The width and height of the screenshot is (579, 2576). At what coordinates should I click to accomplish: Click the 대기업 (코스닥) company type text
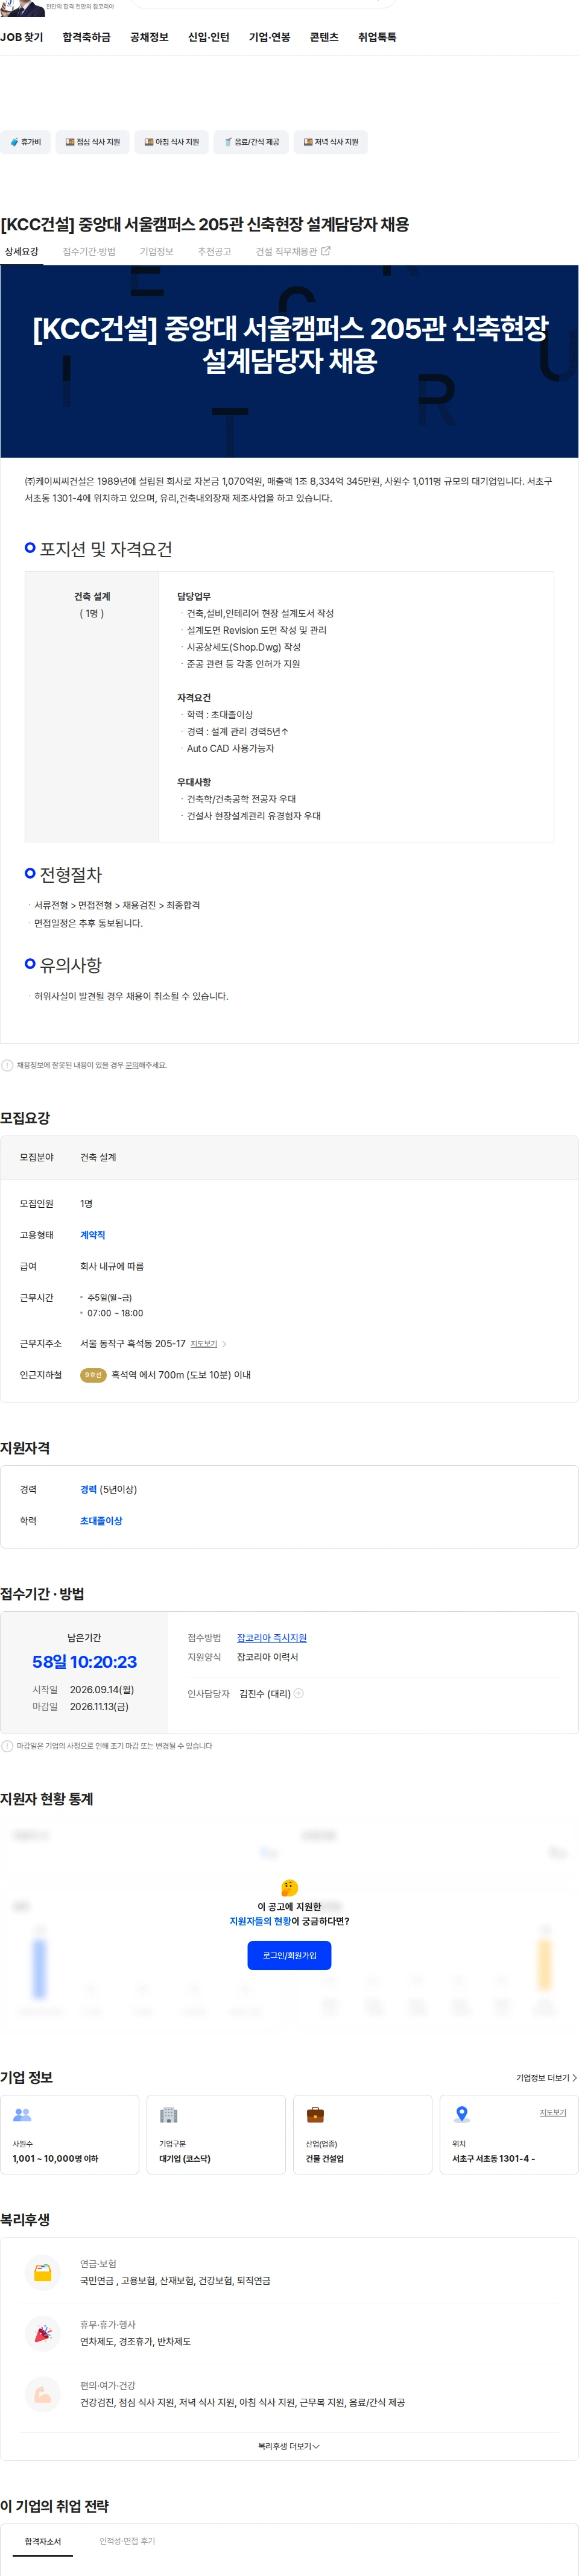click(x=185, y=2158)
